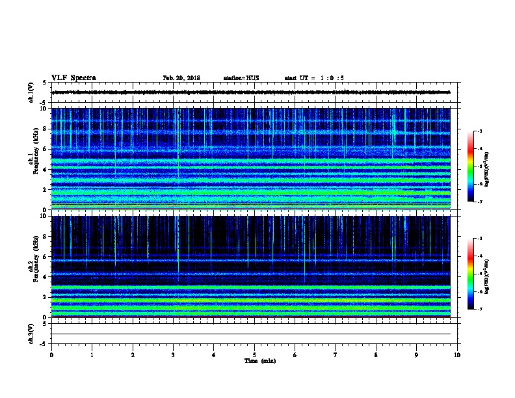Image resolution: width=515 pixels, height=398 pixels.
Task: Click inside the ch.1 spectrogram panel
Action: 251,159
